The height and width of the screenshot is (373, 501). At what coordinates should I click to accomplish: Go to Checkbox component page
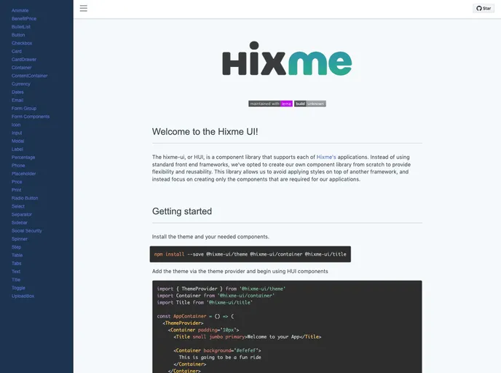click(22, 43)
